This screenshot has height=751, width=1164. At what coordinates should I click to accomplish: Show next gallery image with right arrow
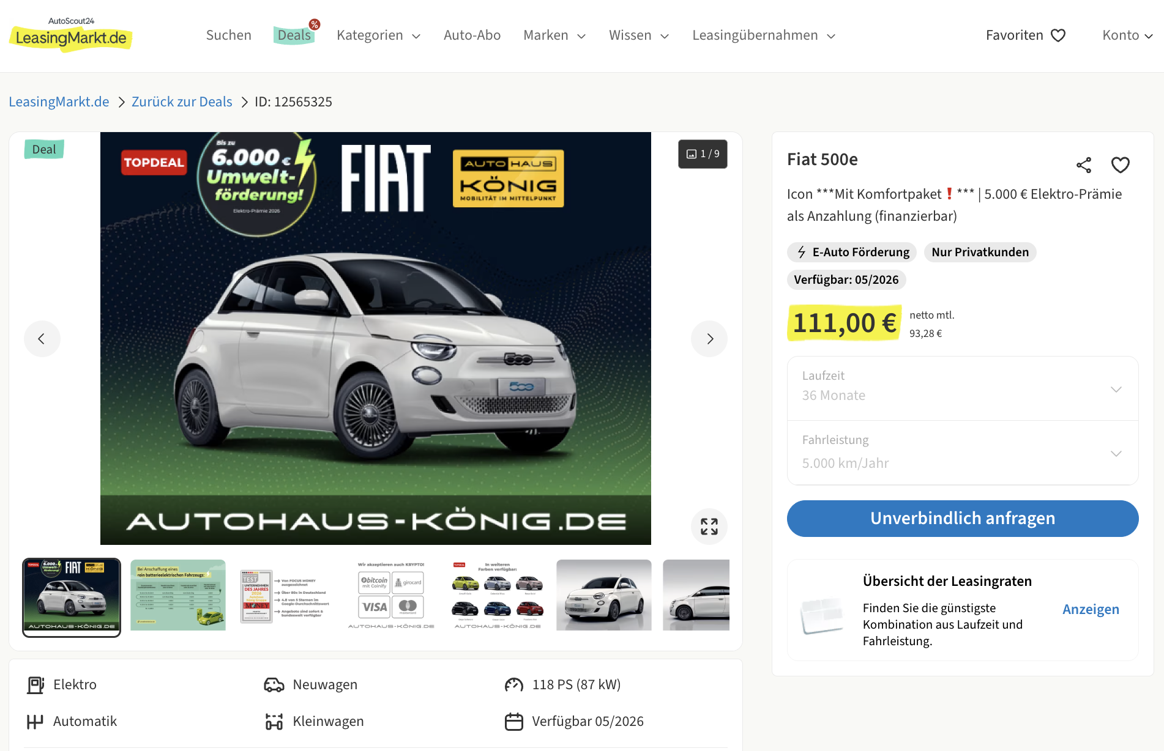pyautogui.click(x=709, y=339)
